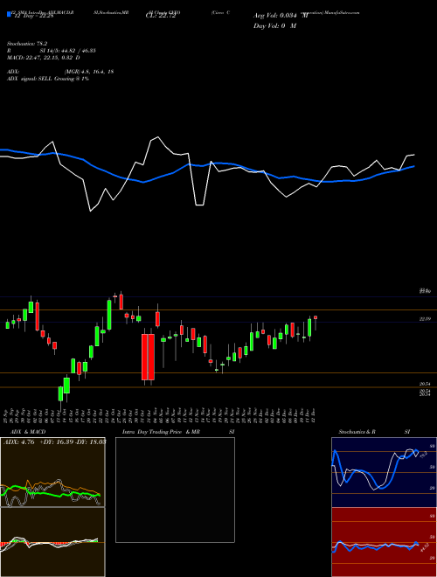
Task: Select the 'MACD: 22.47, 22.15, 0.32 D' line
Action: [x=44, y=58]
